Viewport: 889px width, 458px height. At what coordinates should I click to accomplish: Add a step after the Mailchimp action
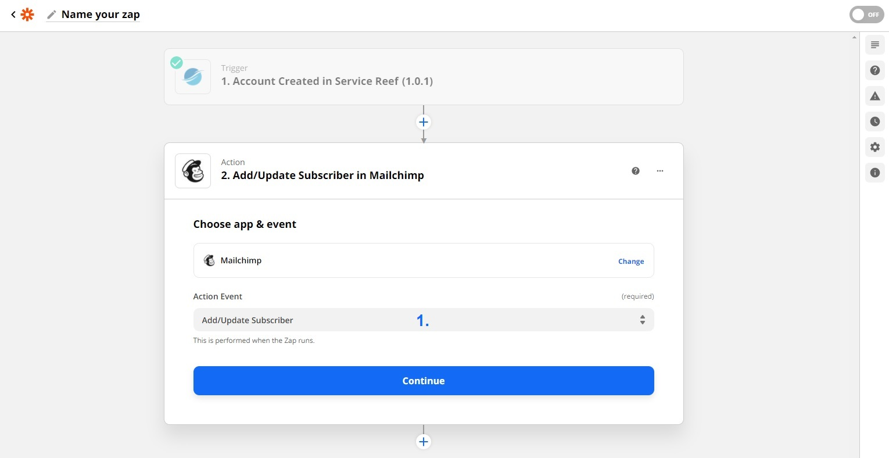424,442
